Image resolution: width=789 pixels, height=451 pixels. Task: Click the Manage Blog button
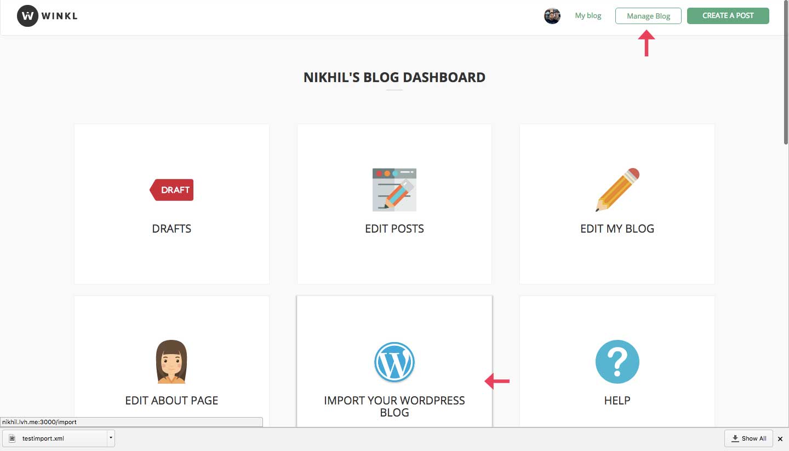click(648, 16)
